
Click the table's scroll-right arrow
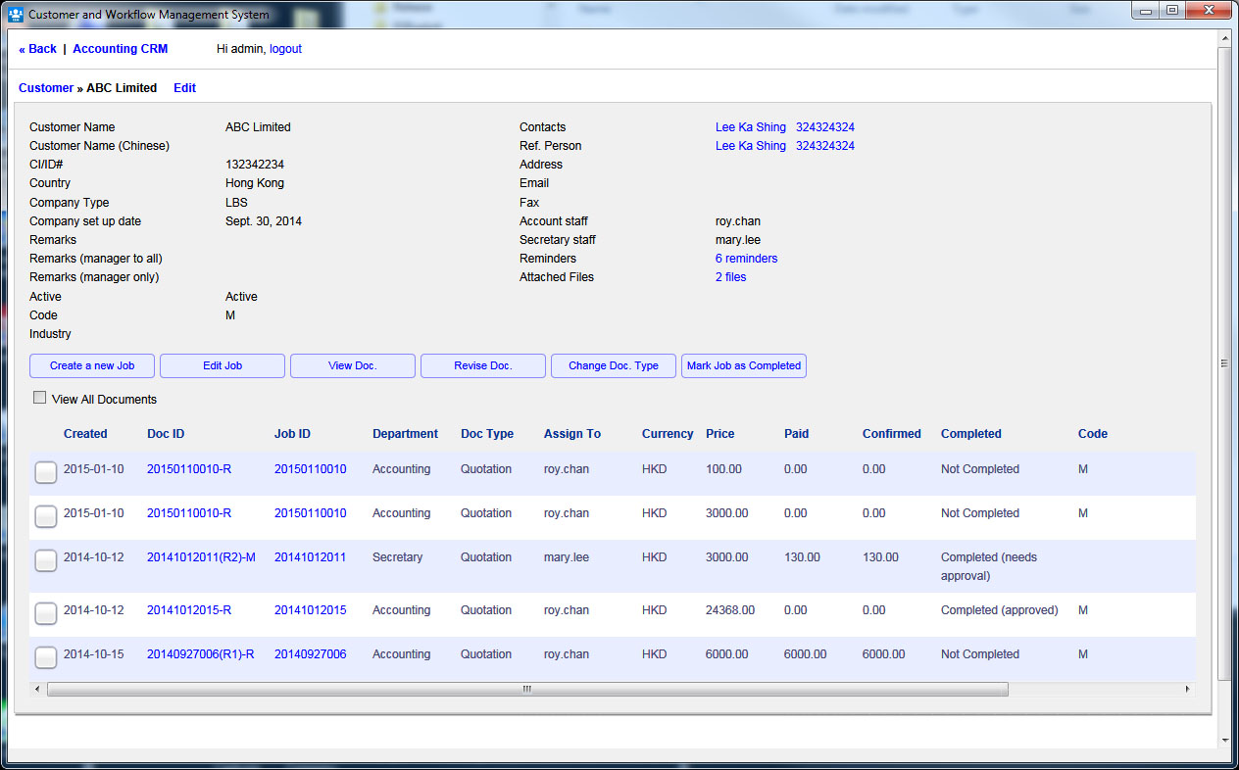click(1189, 689)
